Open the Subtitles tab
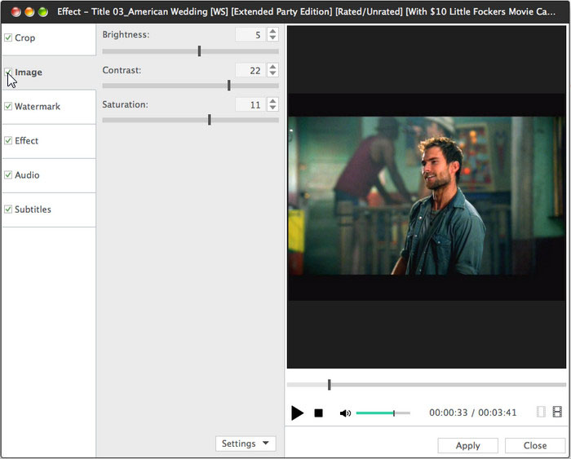The image size is (571, 459). coord(49,210)
